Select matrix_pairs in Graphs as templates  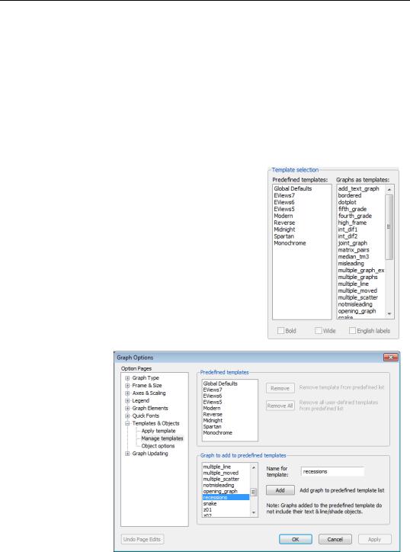click(354, 250)
